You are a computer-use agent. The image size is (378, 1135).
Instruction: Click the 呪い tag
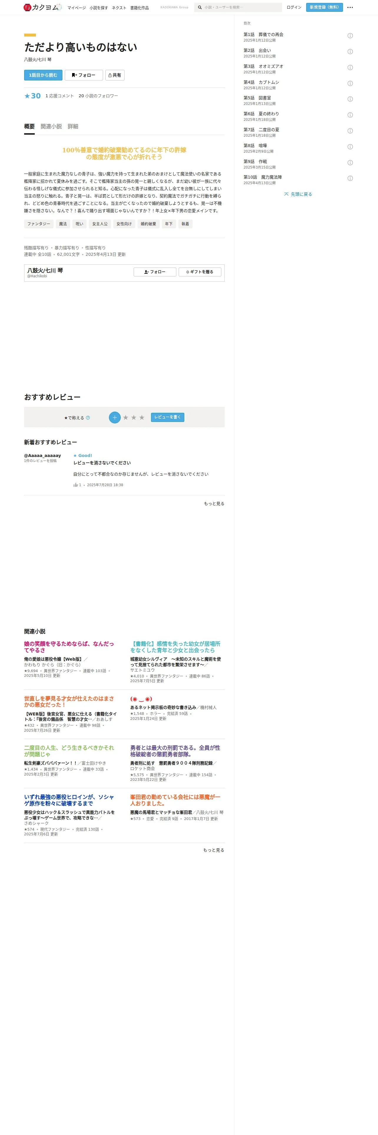[x=79, y=224]
